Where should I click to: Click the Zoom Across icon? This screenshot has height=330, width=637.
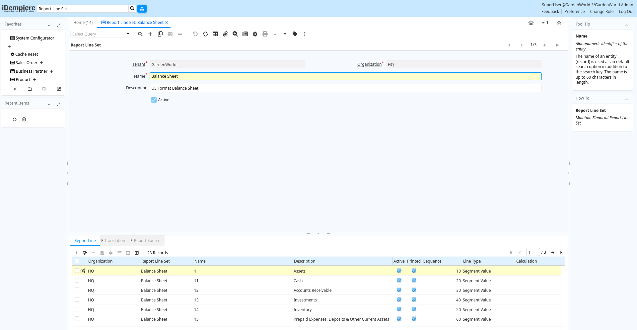[235, 34]
